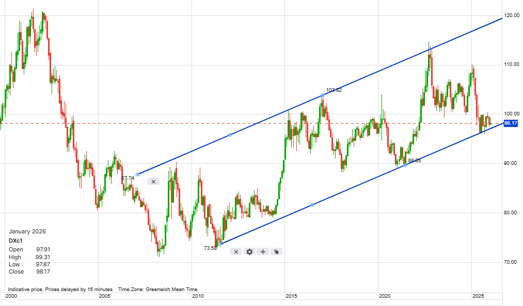This screenshot has width=523, height=306.
Task: Select the midpoint handle of upper trendline
Action: tap(230, 135)
